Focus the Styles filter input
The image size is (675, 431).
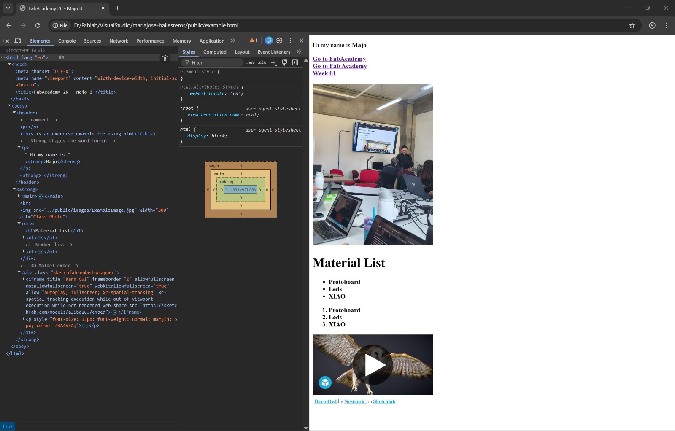click(x=212, y=62)
